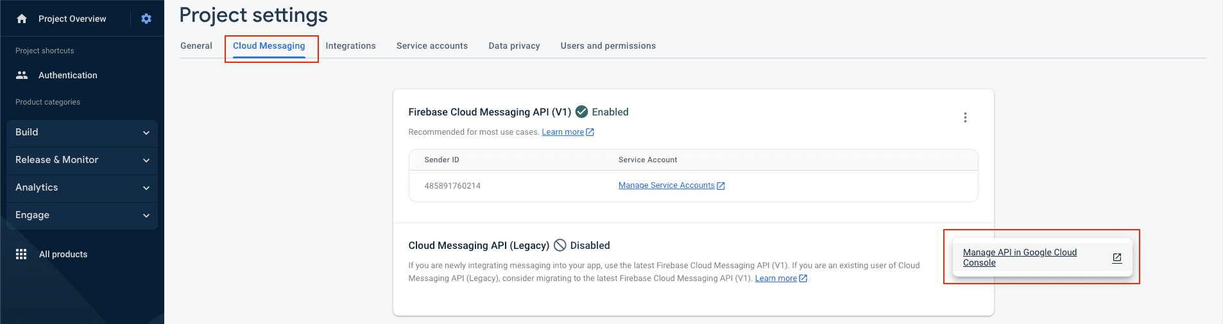Click the Disabled status text

pyautogui.click(x=590, y=245)
